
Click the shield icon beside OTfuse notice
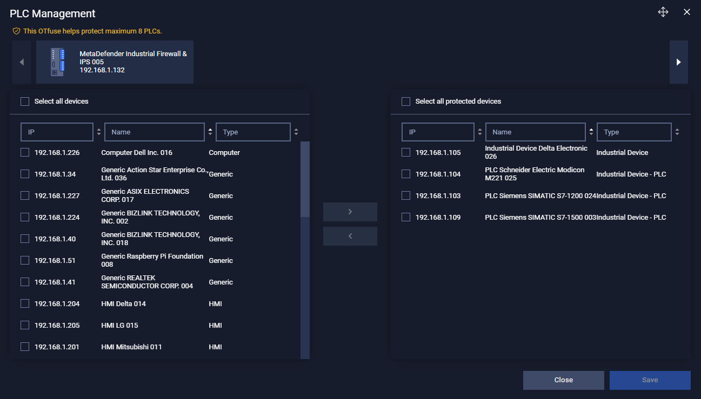pyautogui.click(x=16, y=31)
